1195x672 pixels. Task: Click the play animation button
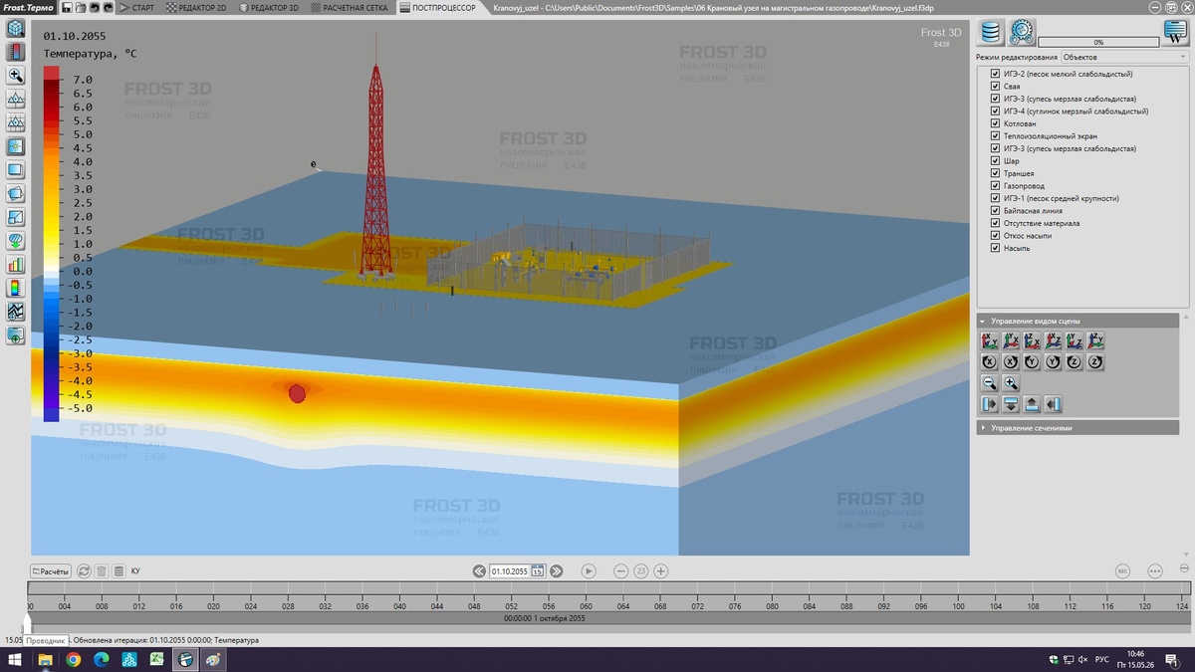click(589, 571)
